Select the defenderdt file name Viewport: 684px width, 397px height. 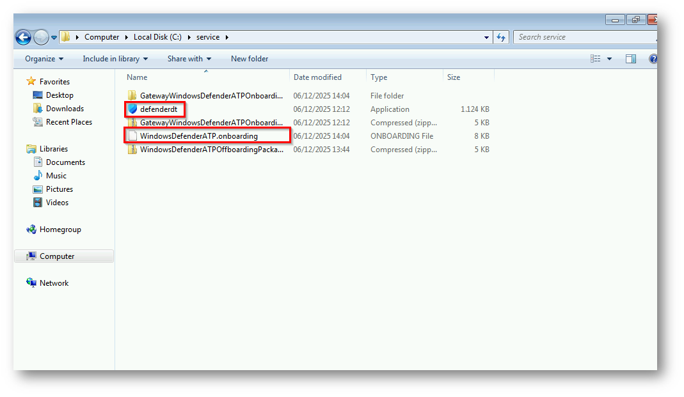pos(159,109)
